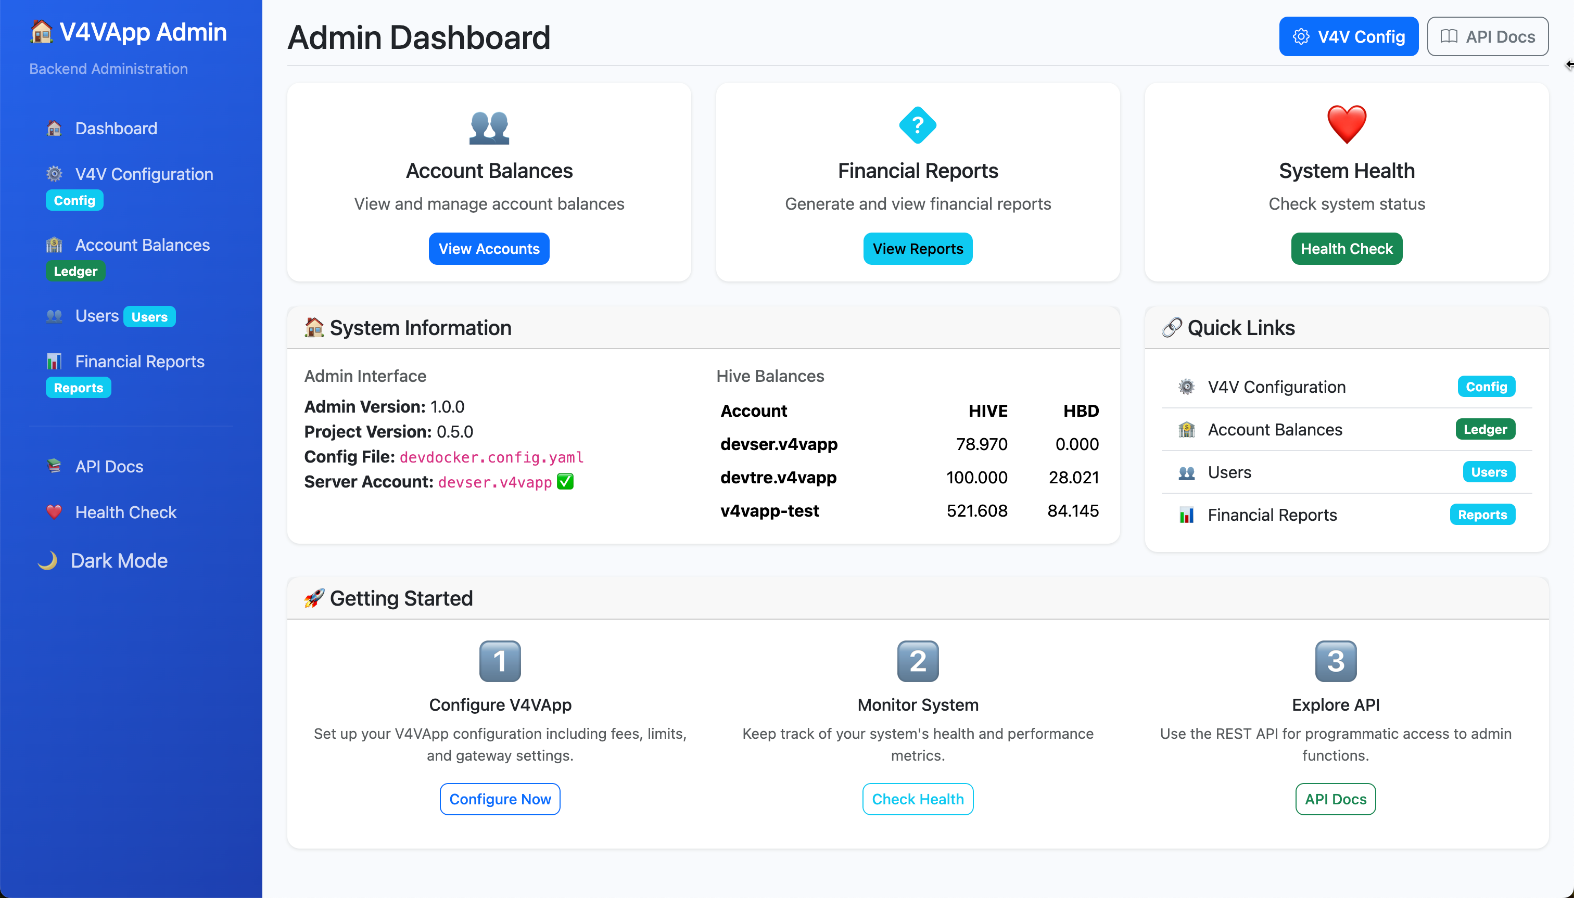The image size is (1574, 898).
Task: Click the green checkmark next to Server Account
Action: (565, 482)
